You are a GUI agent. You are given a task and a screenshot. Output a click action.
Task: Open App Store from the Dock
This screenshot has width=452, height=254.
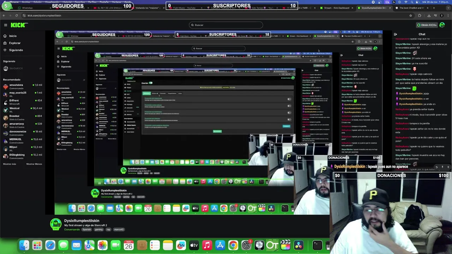220,245
